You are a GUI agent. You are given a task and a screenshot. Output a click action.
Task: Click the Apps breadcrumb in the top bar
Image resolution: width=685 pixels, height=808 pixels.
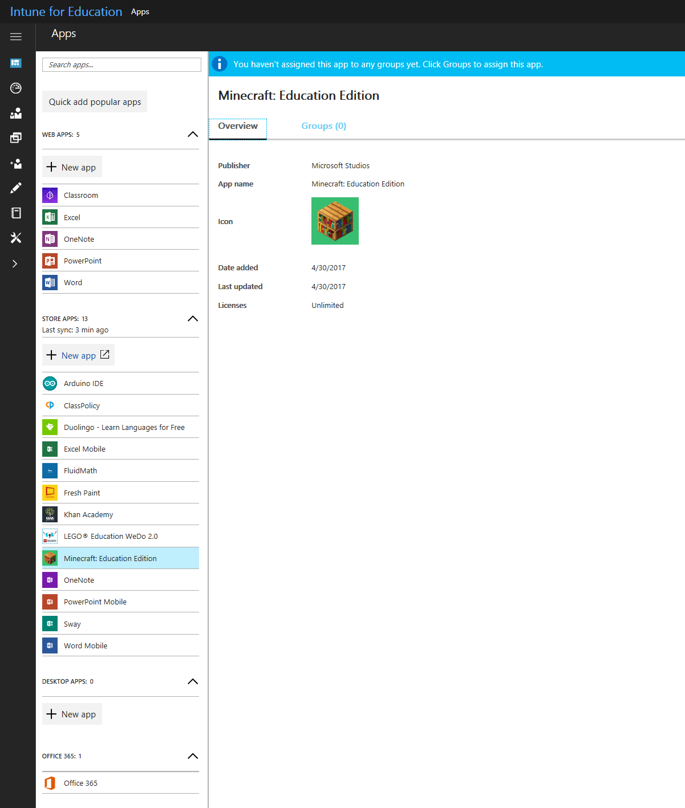coord(140,11)
